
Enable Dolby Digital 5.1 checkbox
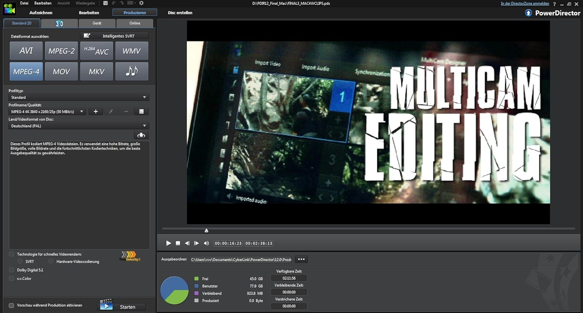point(12,270)
